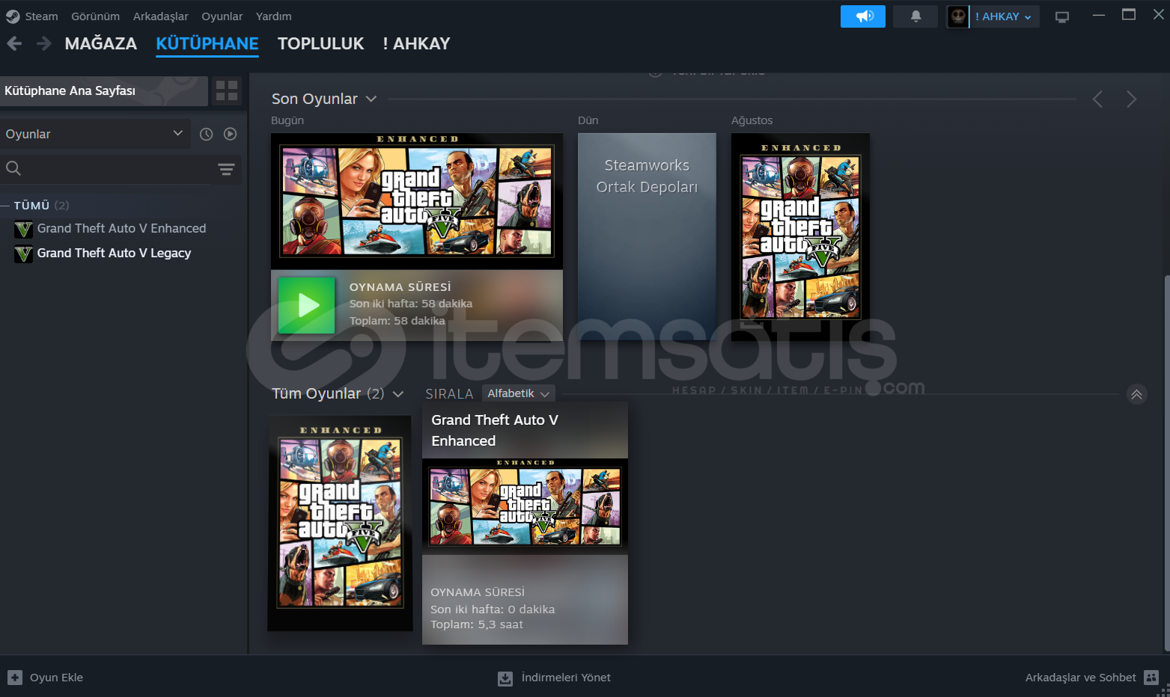Switch to Big Picture mode monitor icon
Image resolution: width=1170 pixels, height=697 pixels.
pos(1062,17)
